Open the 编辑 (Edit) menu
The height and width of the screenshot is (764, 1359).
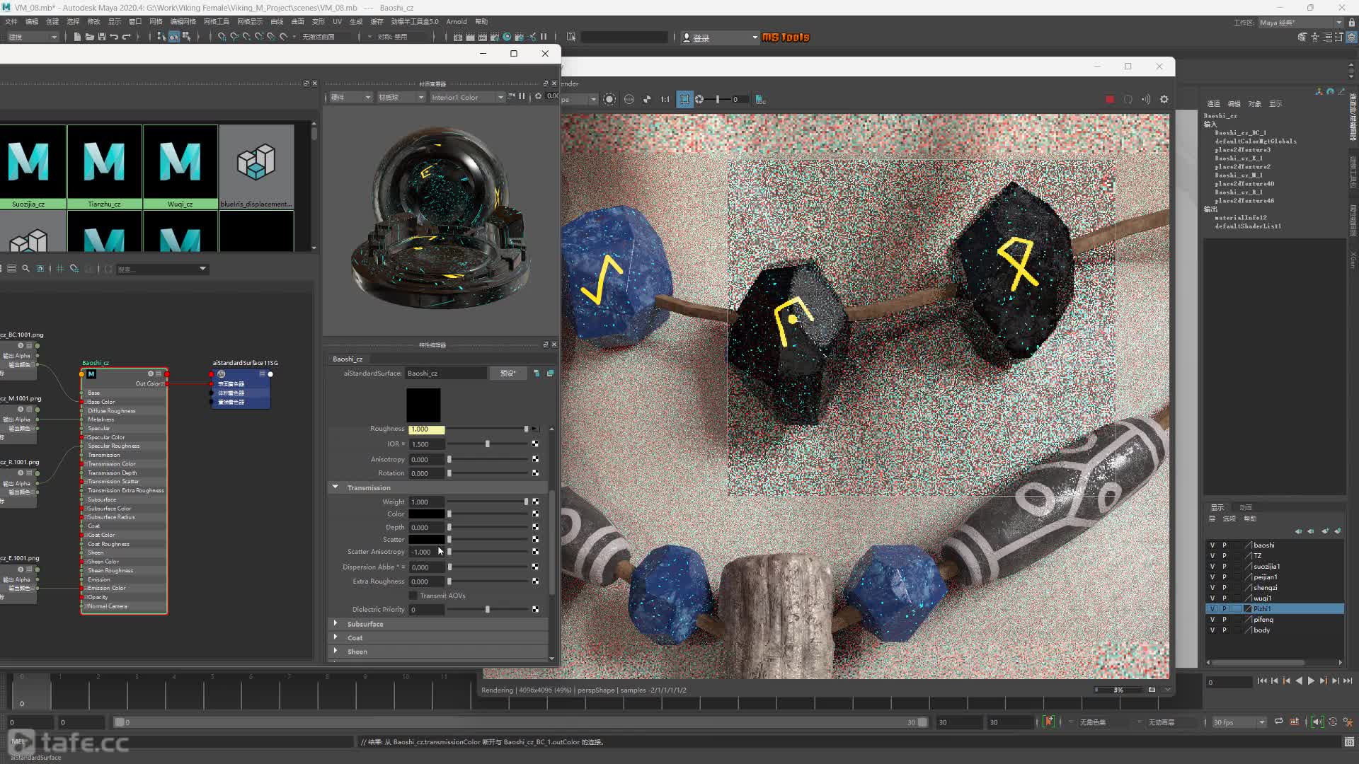tap(32, 22)
